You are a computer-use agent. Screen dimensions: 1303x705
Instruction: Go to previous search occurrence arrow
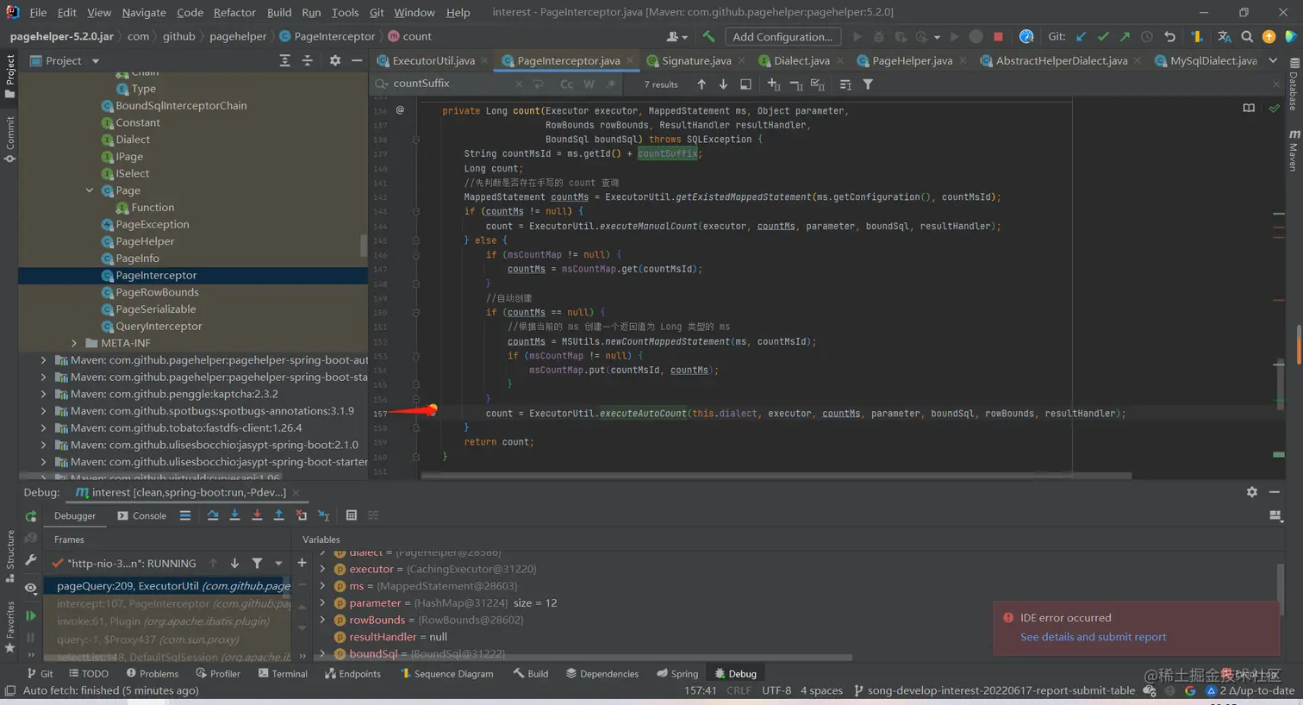point(701,84)
